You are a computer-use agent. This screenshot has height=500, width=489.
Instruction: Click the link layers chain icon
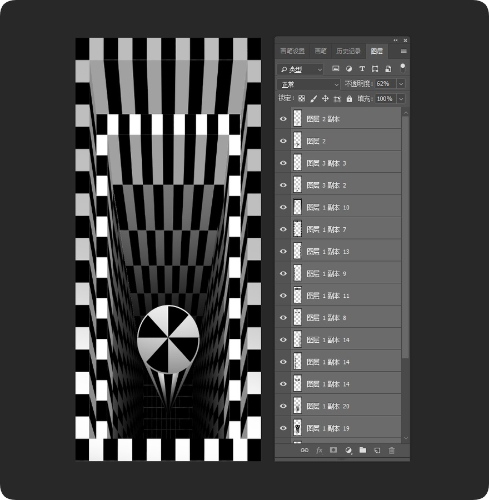305,450
